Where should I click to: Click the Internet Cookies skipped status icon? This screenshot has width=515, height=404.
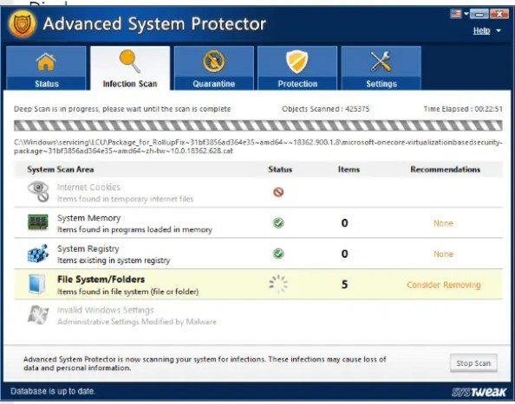click(278, 192)
